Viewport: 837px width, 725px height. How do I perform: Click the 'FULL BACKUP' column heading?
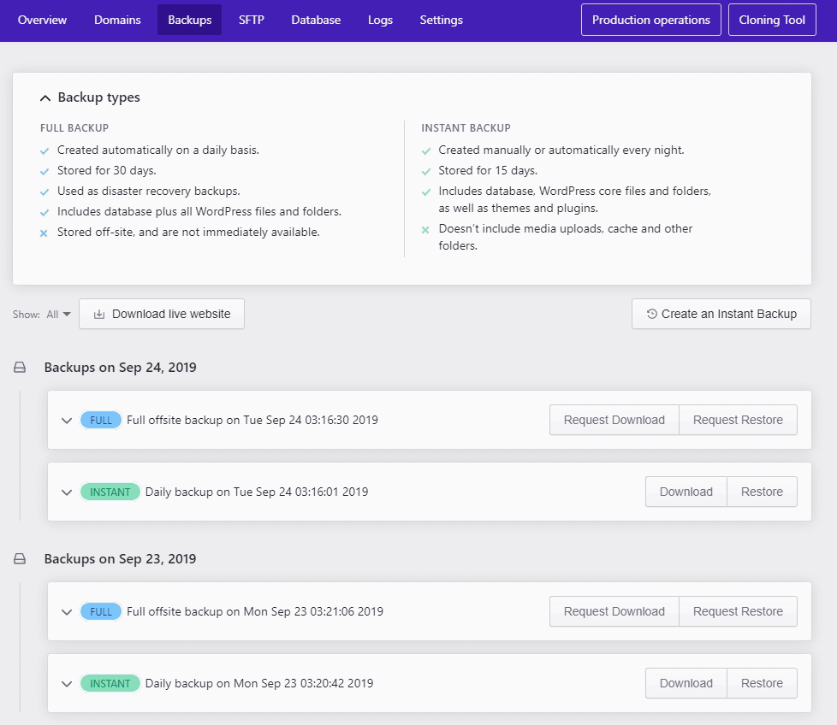pos(74,128)
